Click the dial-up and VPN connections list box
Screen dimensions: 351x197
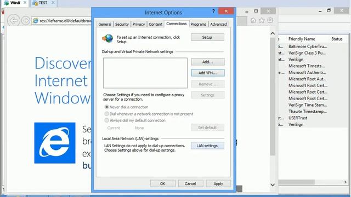[x=145, y=73]
